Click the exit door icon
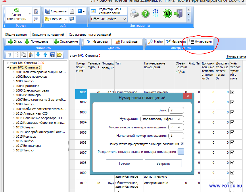The width and height of the screenshot is (246, 192). click(178, 14)
